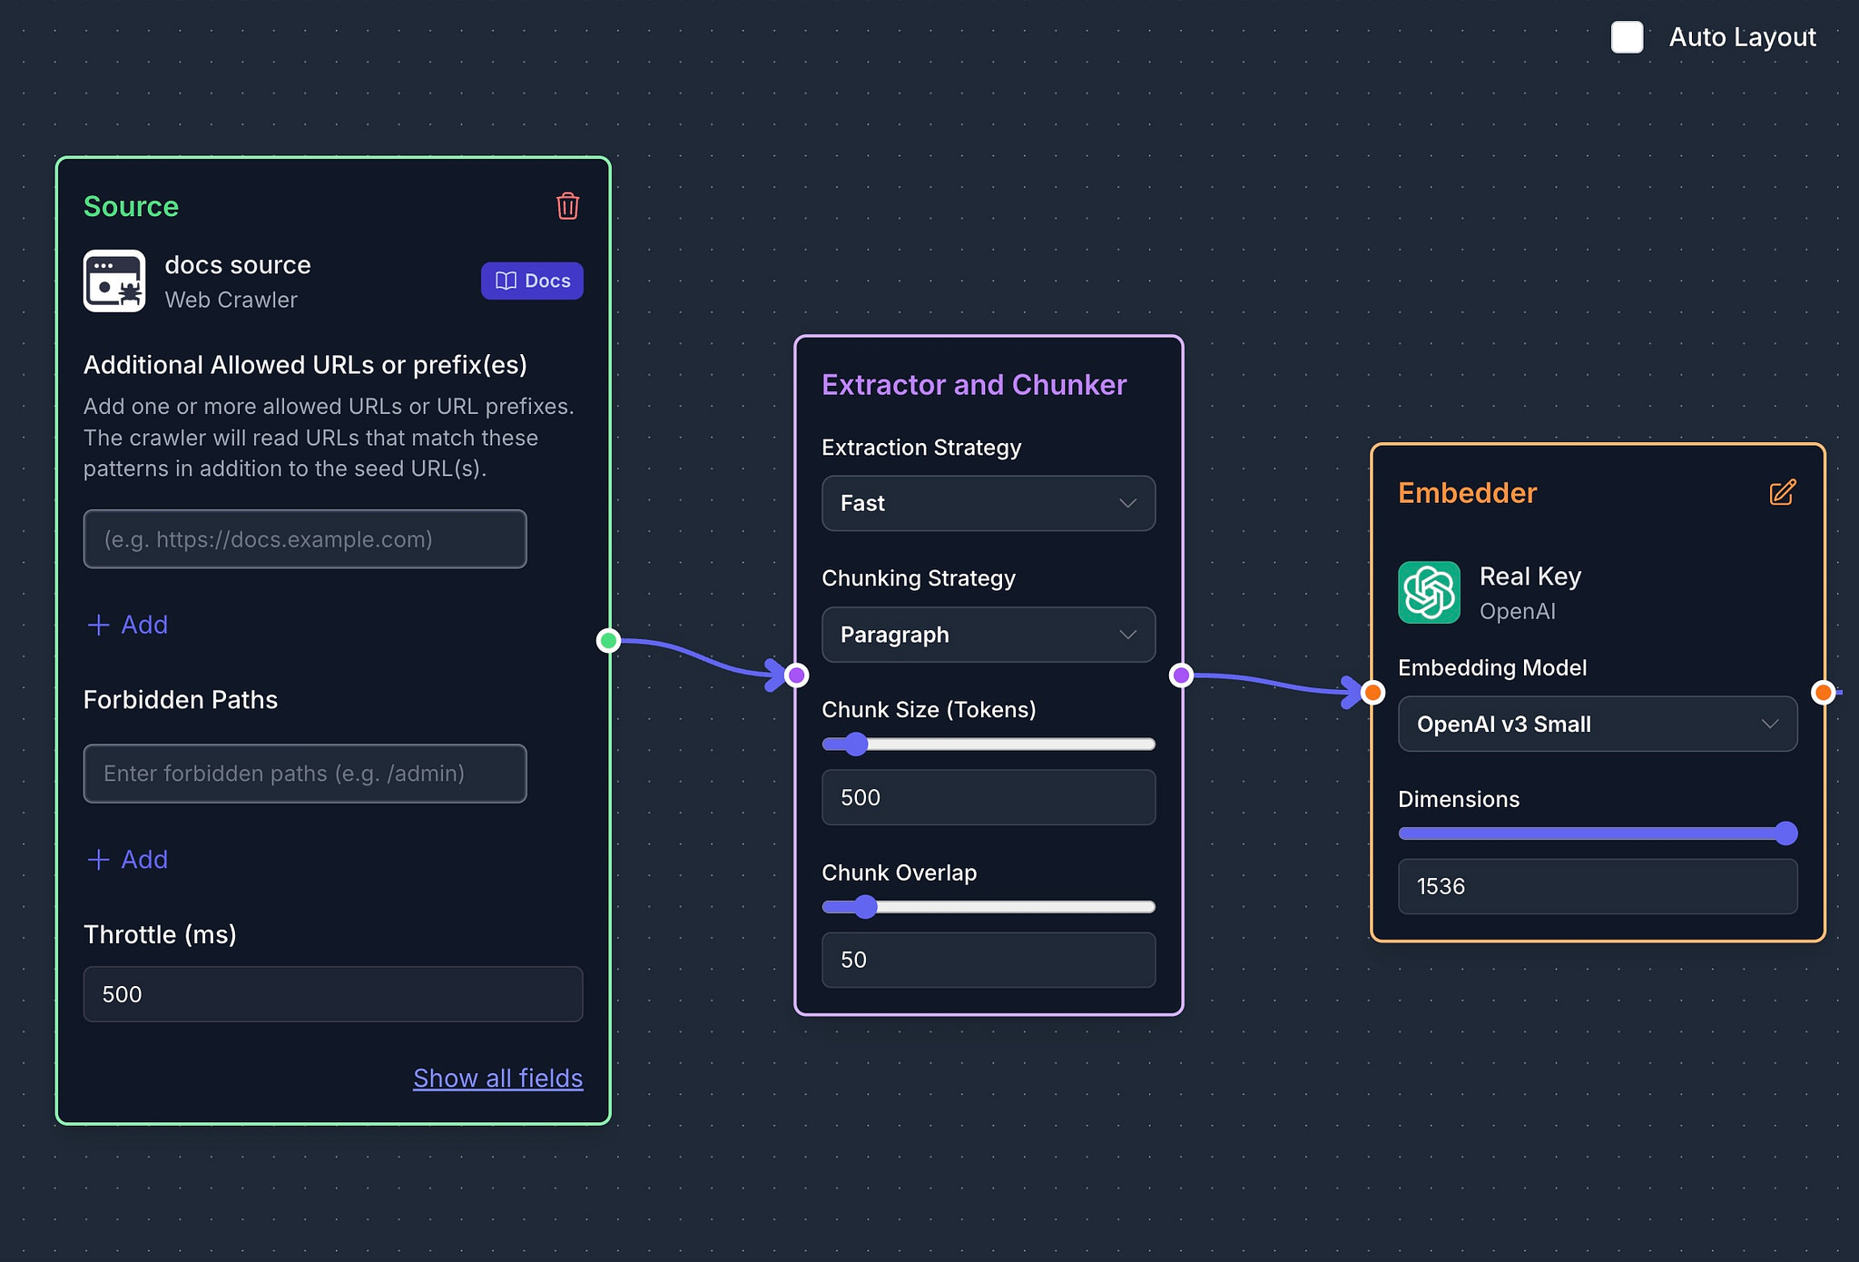1859x1262 pixels.
Task: Click the Web Crawler icon beside docs source
Action: click(x=114, y=281)
